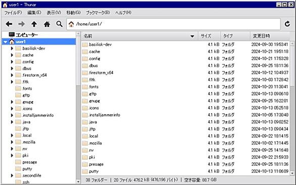The image size is (296, 185).
Task: Click the basilisk-dev folder icon in file list
Action: click(x=85, y=44)
